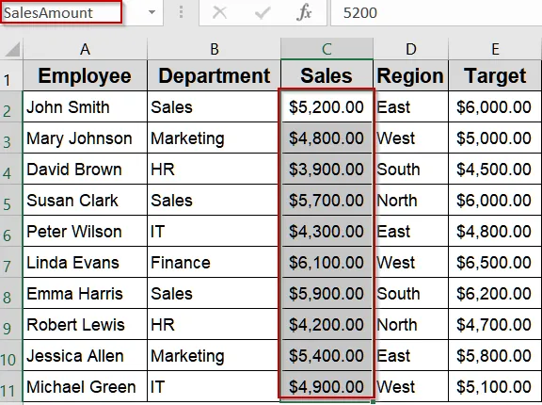Screen dimensions: 542x405
Task: Select the Jessica Allen cell
Action: pos(85,356)
